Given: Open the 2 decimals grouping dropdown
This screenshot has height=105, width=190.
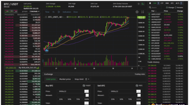Looking at the screenshot, I should click(34, 12).
